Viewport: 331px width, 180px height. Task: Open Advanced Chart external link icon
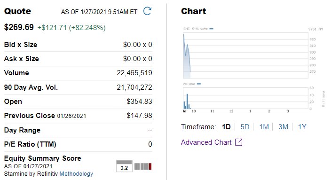coord(239,142)
